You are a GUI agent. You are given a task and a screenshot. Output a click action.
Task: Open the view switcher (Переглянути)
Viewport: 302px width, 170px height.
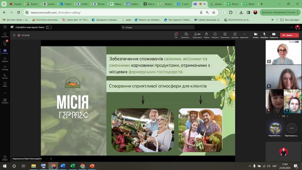click(225, 35)
